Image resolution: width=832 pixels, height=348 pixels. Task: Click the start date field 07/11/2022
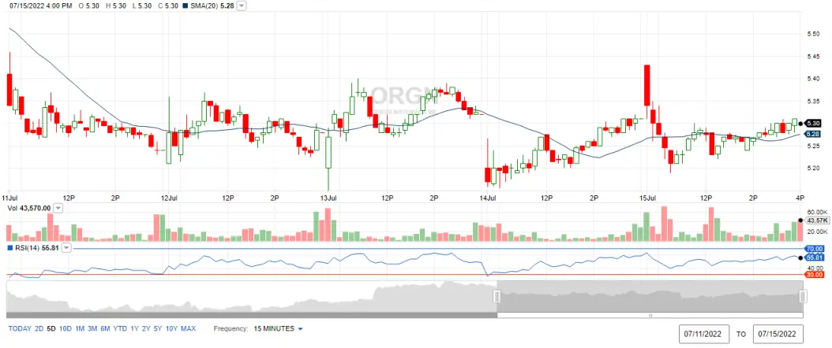[x=704, y=335]
